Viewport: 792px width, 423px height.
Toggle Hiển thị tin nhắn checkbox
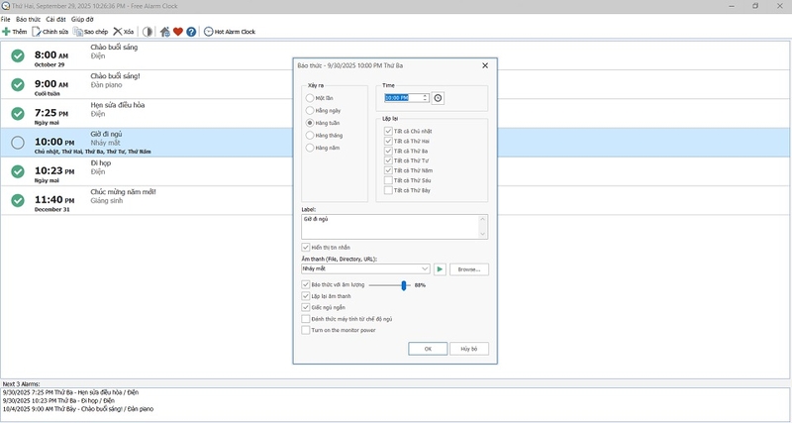[306, 247]
